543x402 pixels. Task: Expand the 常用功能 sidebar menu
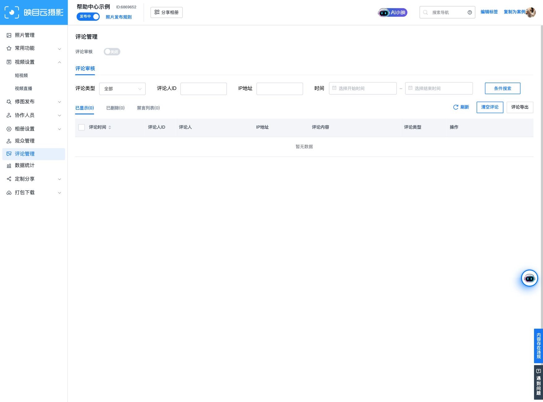point(34,48)
